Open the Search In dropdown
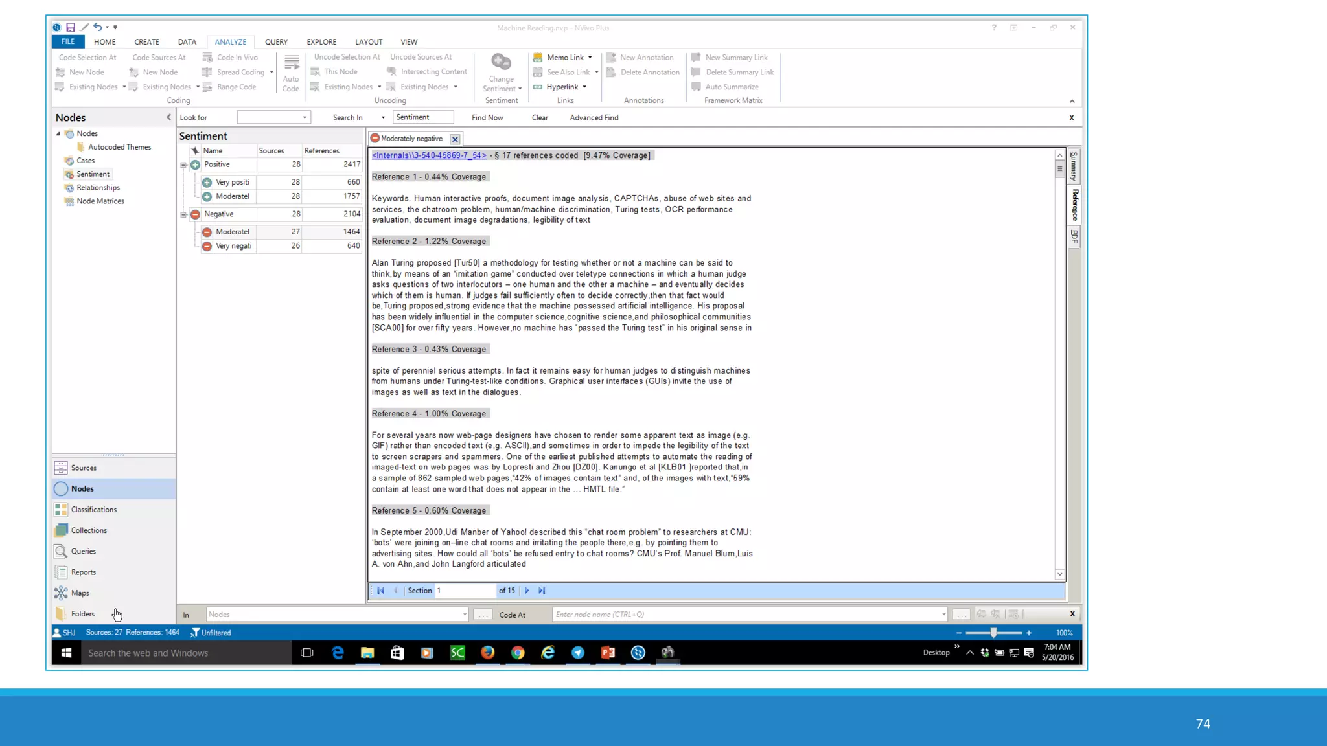The height and width of the screenshot is (746, 1327). point(383,118)
